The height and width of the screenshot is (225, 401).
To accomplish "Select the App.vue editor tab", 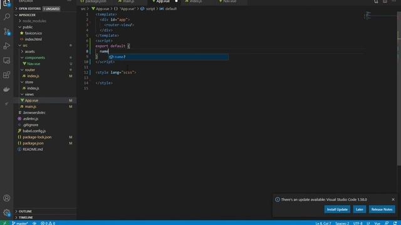I will pos(163,1).
